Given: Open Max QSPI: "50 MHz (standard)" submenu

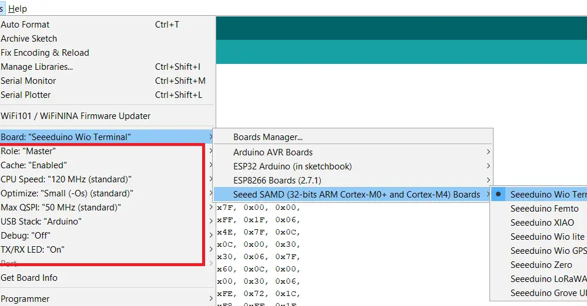Looking at the screenshot, I should pos(108,208).
